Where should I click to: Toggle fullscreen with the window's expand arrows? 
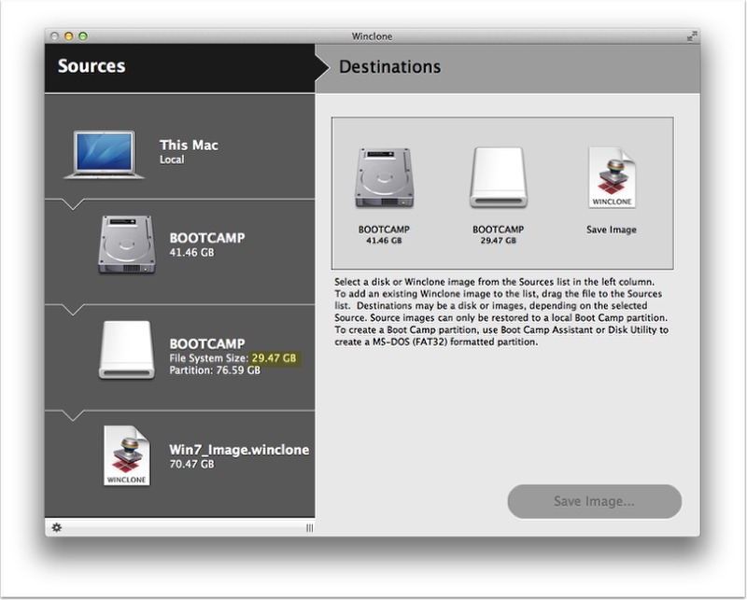click(692, 36)
